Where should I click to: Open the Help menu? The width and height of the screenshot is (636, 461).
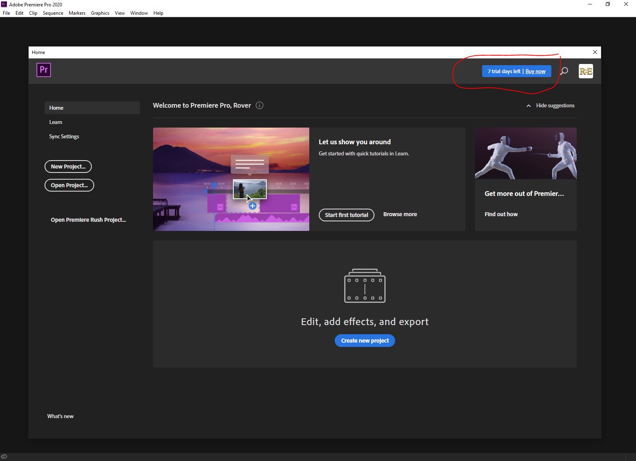158,13
